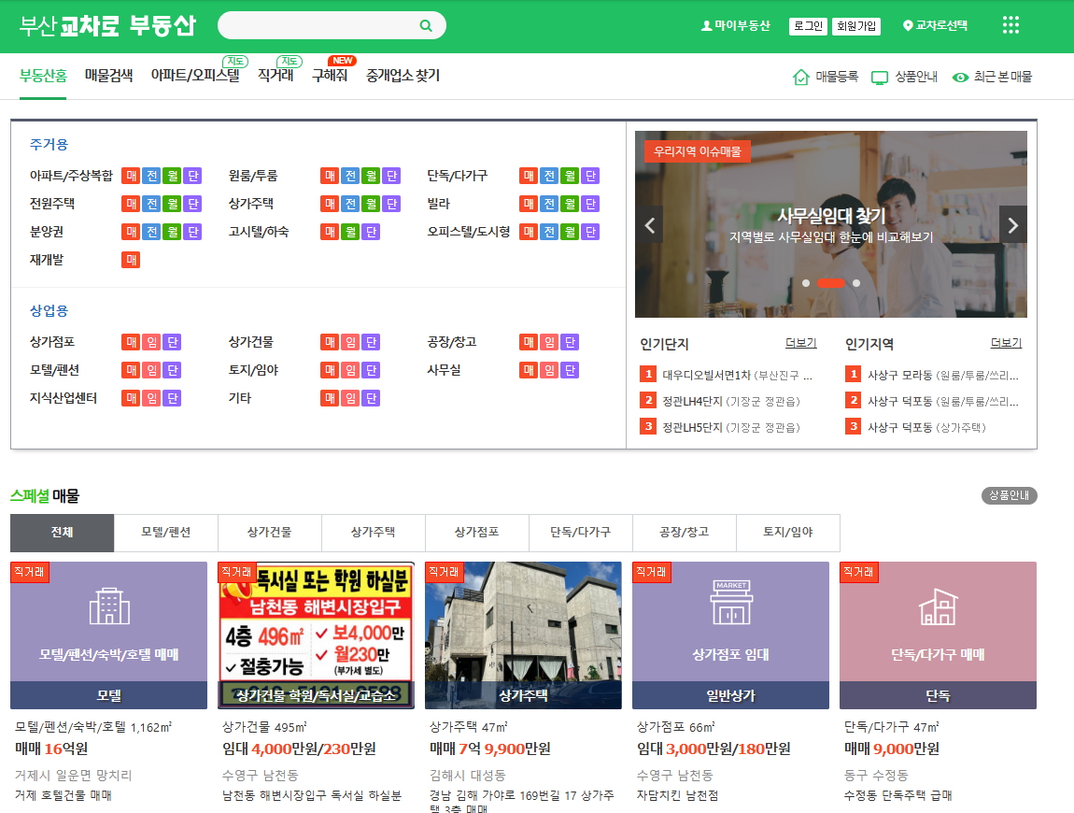Open 부동산홈 menu tab
Screen dimensions: 1074x813
pos(43,76)
